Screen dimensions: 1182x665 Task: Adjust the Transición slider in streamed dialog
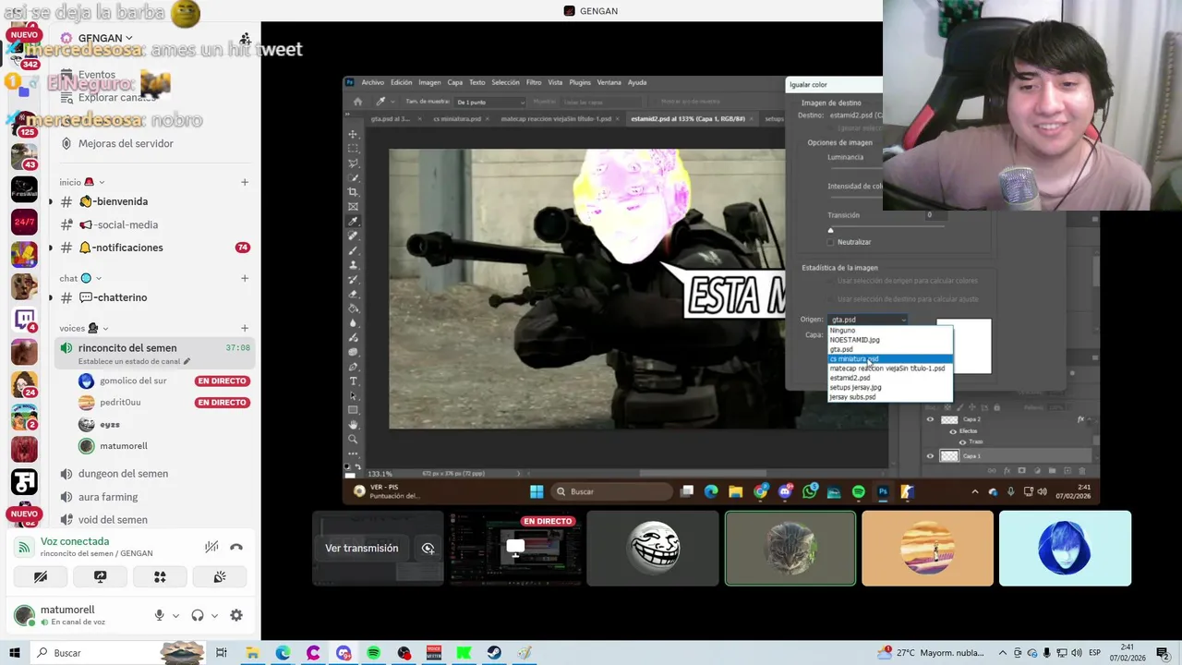tap(830, 229)
